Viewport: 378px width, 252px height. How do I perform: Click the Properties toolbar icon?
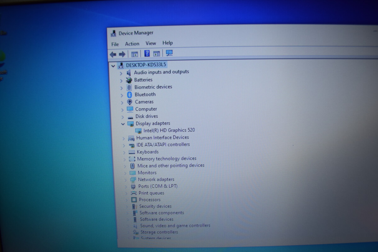[135, 54]
